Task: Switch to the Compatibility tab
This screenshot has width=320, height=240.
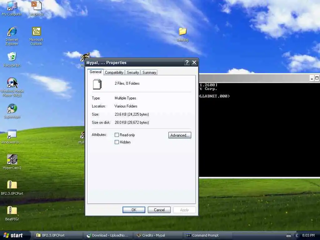Action: click(x=114, y=72)
